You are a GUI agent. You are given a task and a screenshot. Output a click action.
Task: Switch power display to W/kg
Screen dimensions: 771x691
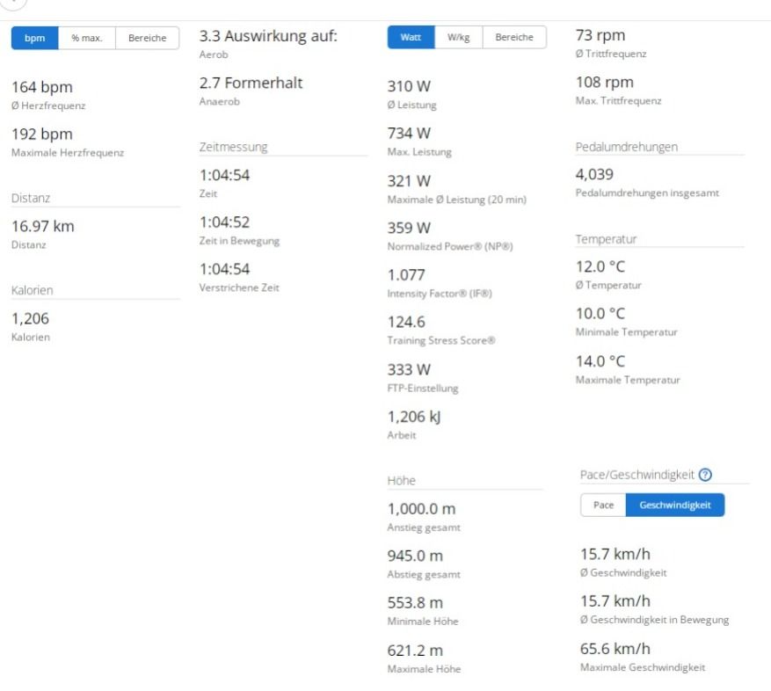point(458,37)
